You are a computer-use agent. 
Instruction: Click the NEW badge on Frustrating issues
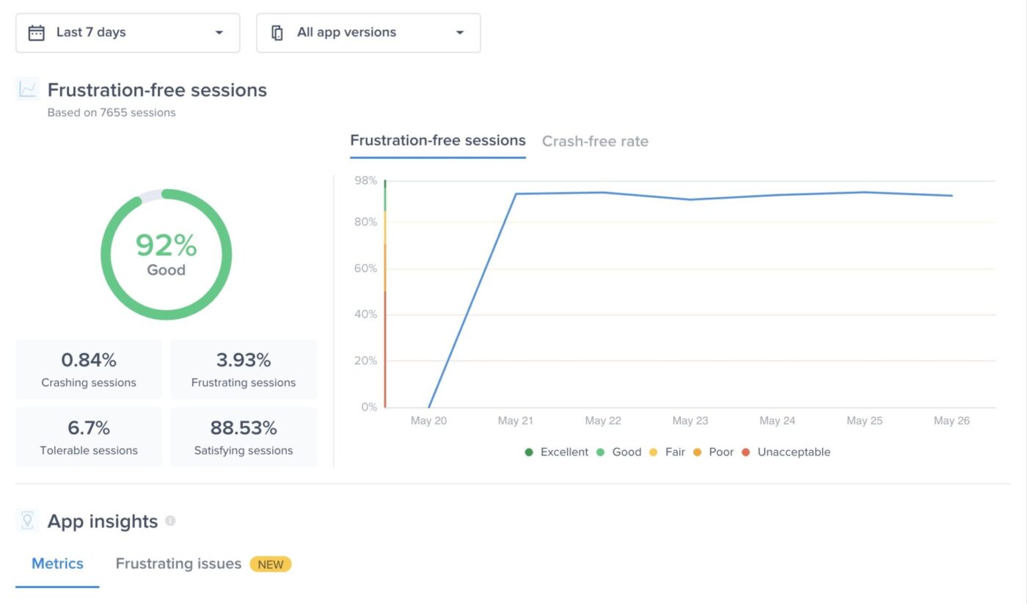271,564
